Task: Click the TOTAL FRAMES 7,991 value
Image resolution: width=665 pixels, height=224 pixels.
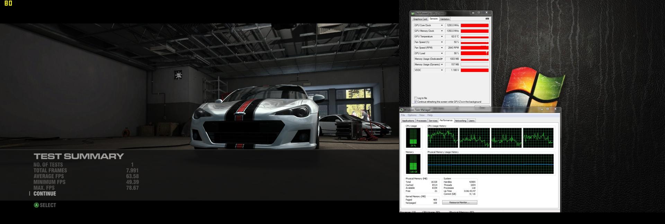Action: pos(132,170)
